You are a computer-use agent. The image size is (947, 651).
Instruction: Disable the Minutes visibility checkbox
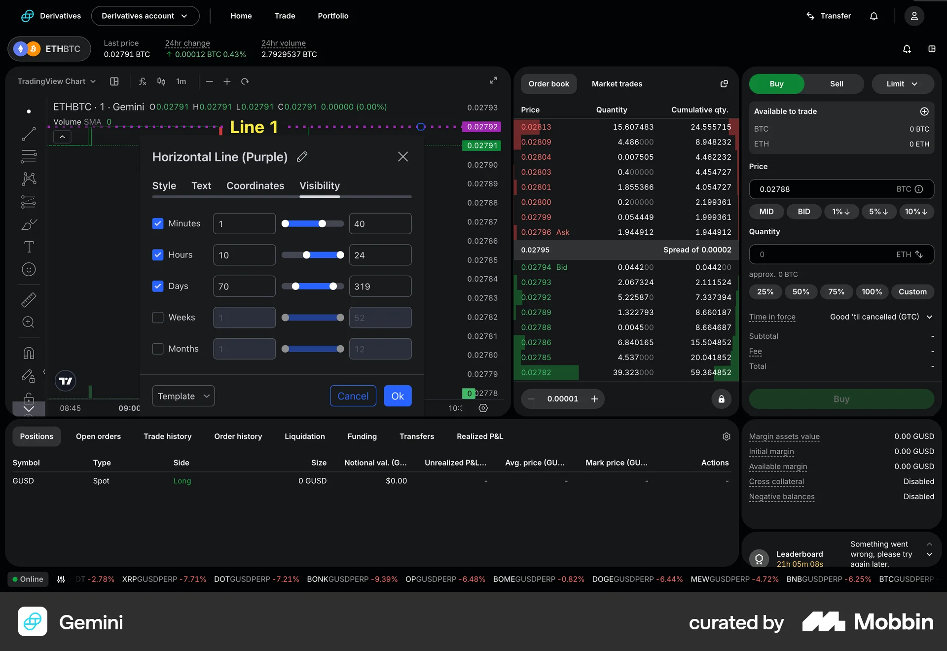(158, 223)
